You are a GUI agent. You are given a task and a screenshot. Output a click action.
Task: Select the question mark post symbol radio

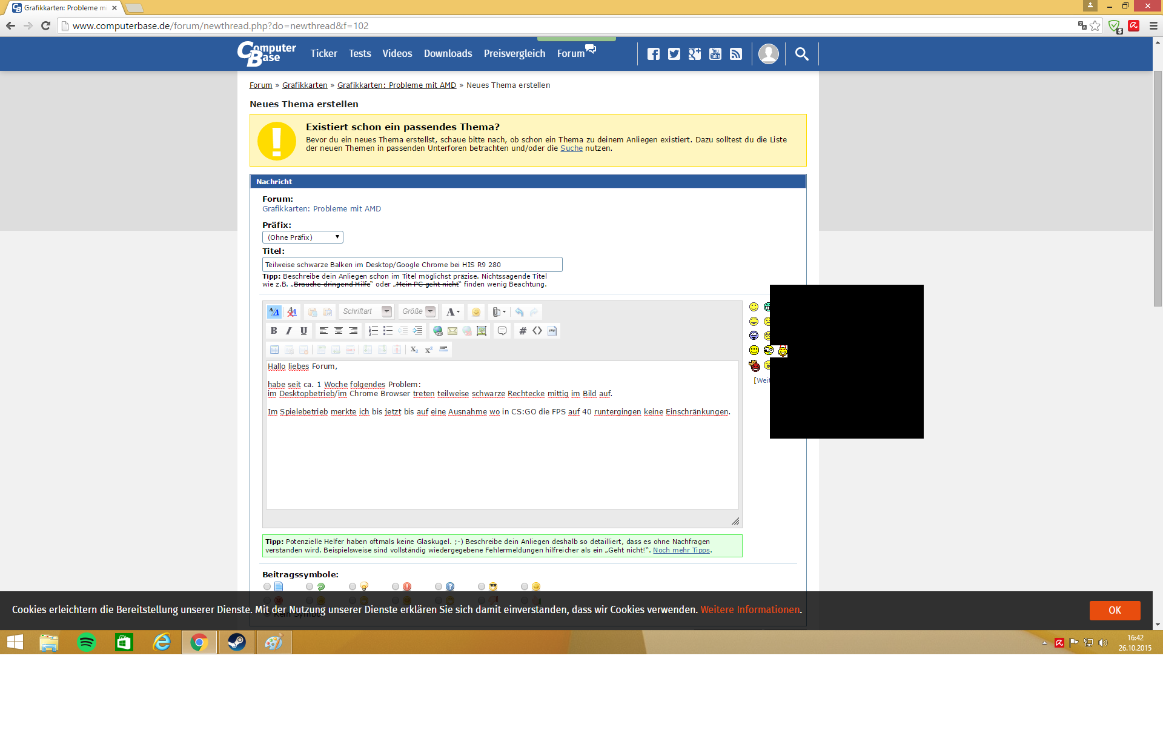[x=439, y=586]
